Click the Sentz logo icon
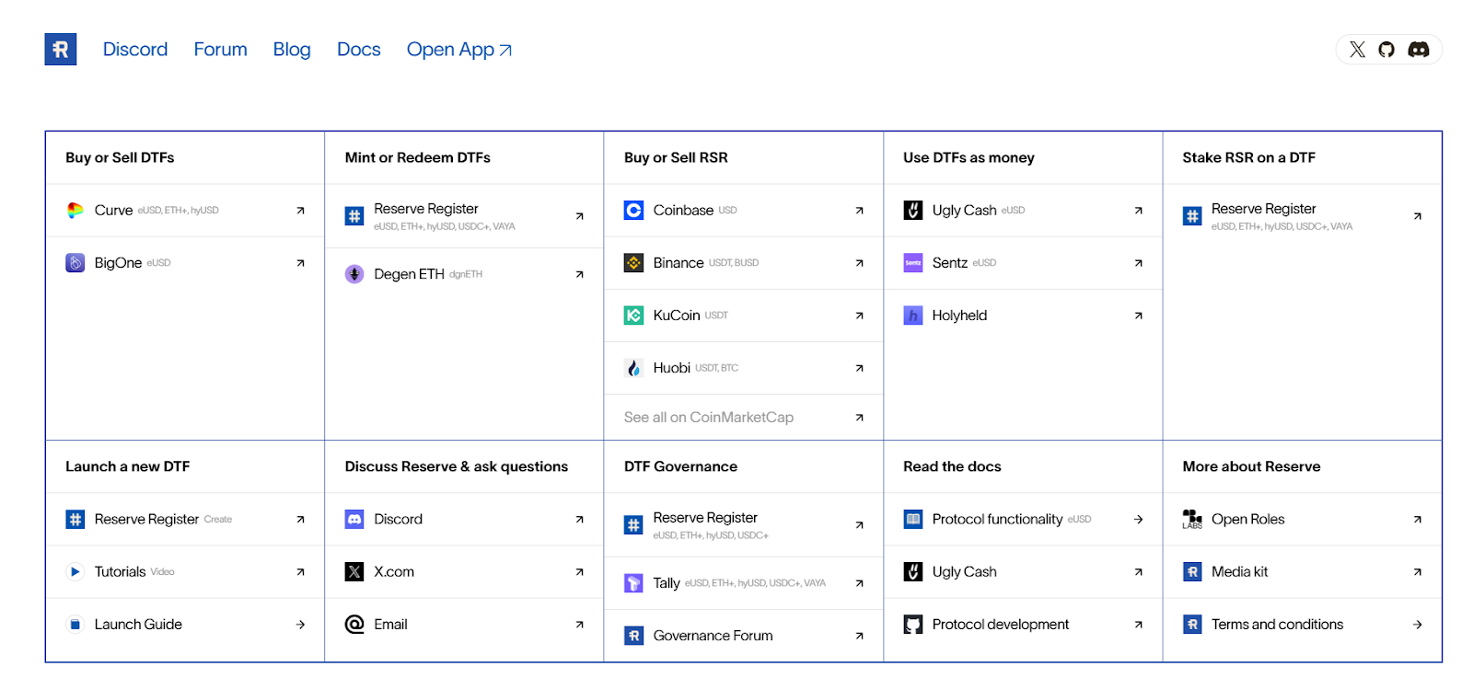 pos(913,263)
